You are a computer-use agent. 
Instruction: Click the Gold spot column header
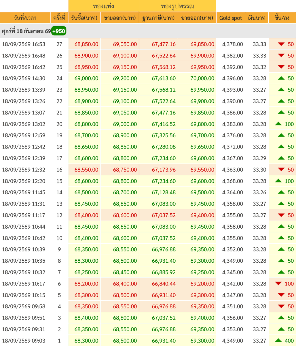point(231,18)
